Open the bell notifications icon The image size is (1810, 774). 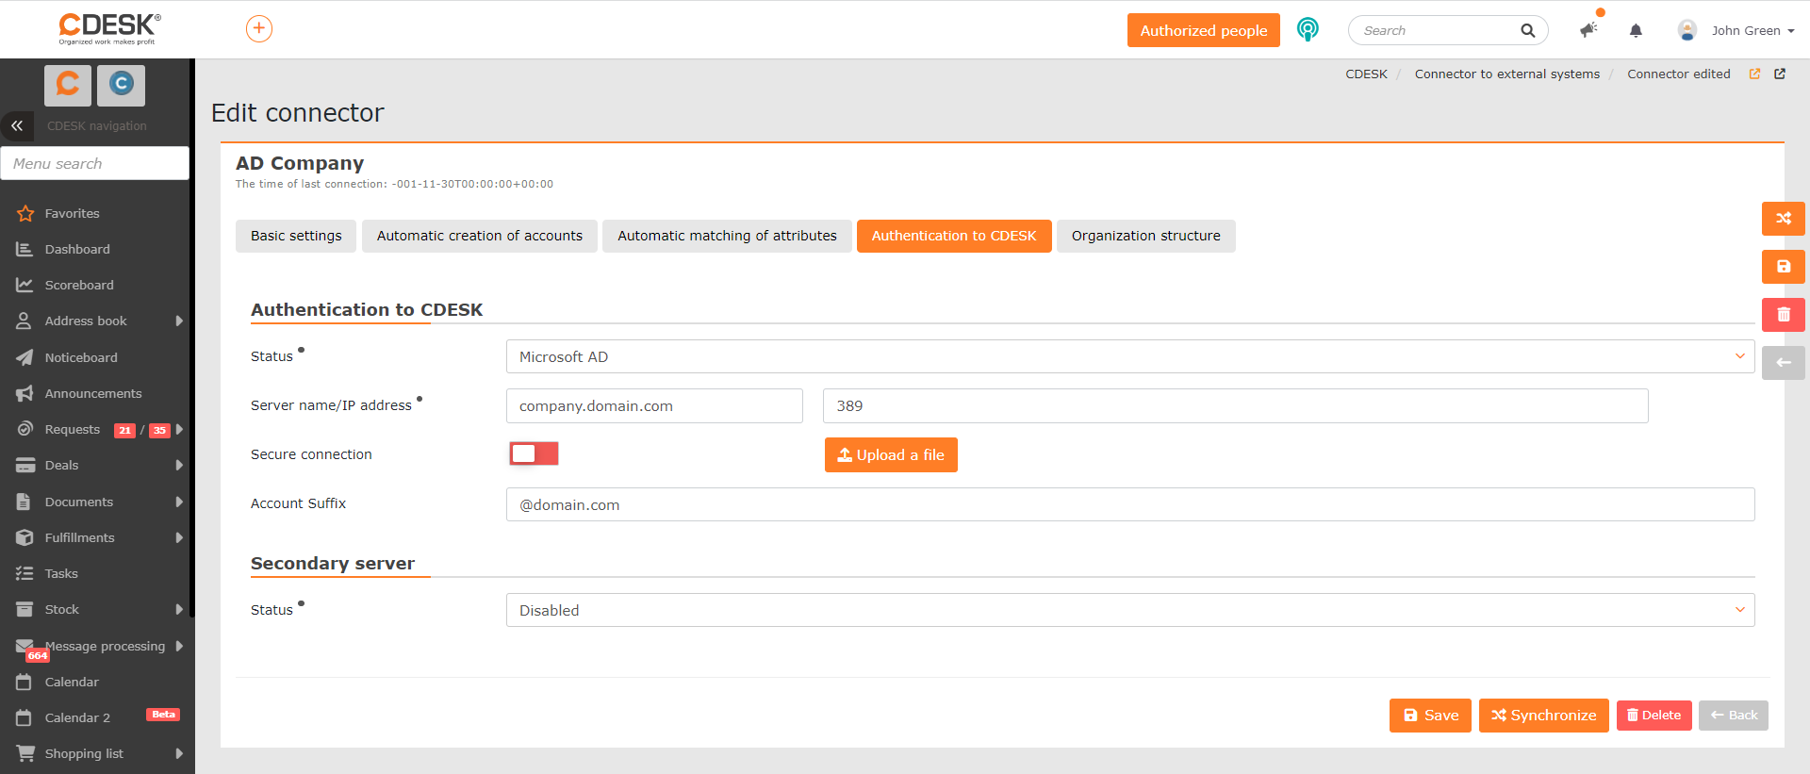pos(1636,30)
